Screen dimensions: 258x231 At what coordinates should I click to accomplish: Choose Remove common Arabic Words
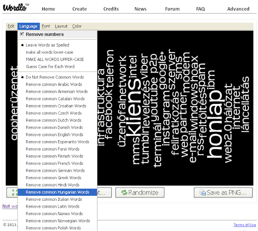(57, 84)
